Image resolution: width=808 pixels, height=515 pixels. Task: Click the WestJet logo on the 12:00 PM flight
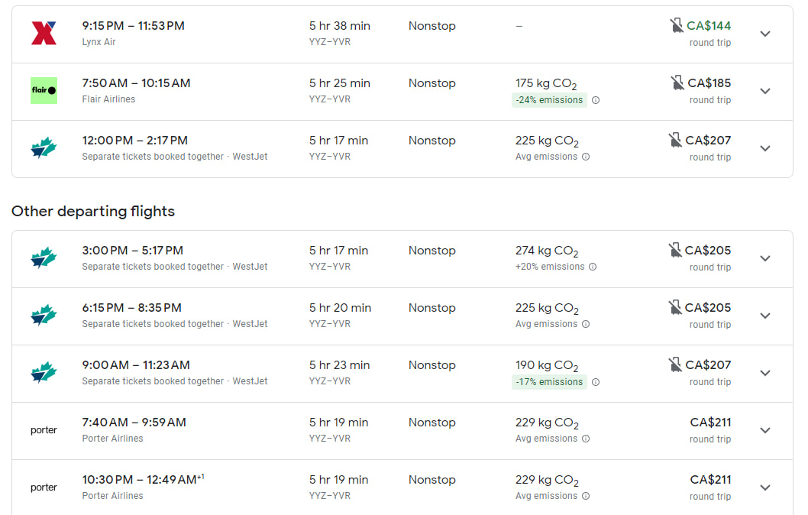44,147
